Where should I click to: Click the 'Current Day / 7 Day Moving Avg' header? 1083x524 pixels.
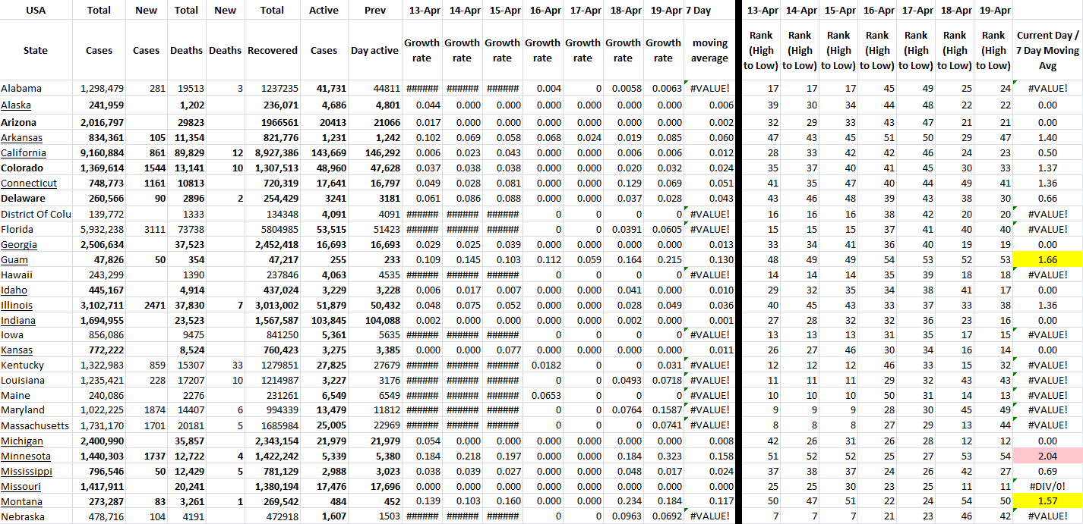(1047, 50)
